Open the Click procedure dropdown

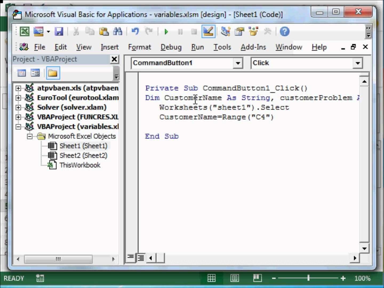(x=358, y=63)
